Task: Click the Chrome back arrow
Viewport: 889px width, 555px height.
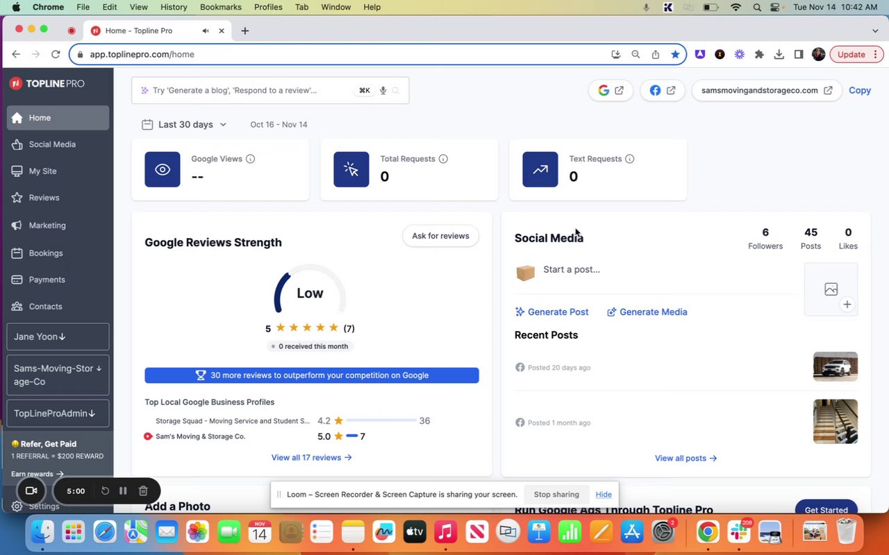Action: [16, 54]
